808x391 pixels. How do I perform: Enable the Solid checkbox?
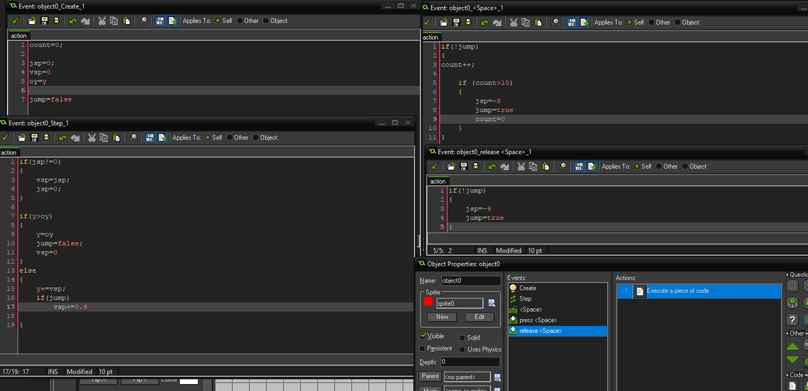(x=462, y=338)
